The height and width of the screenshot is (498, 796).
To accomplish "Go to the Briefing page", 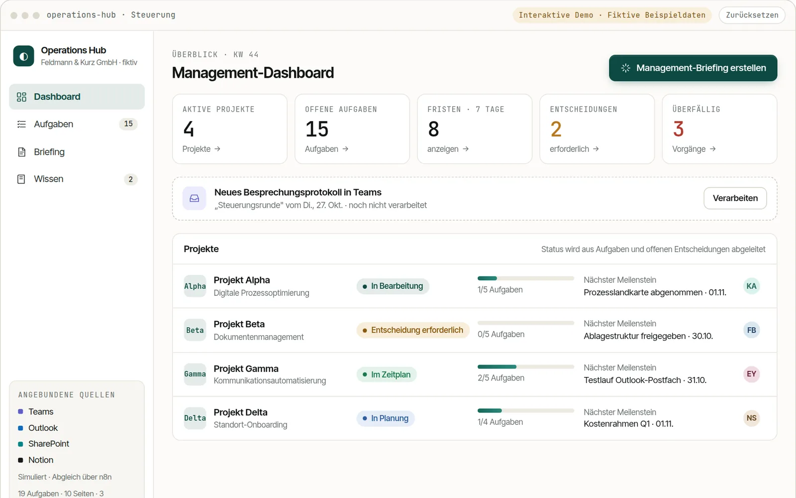I will (77, 152).
